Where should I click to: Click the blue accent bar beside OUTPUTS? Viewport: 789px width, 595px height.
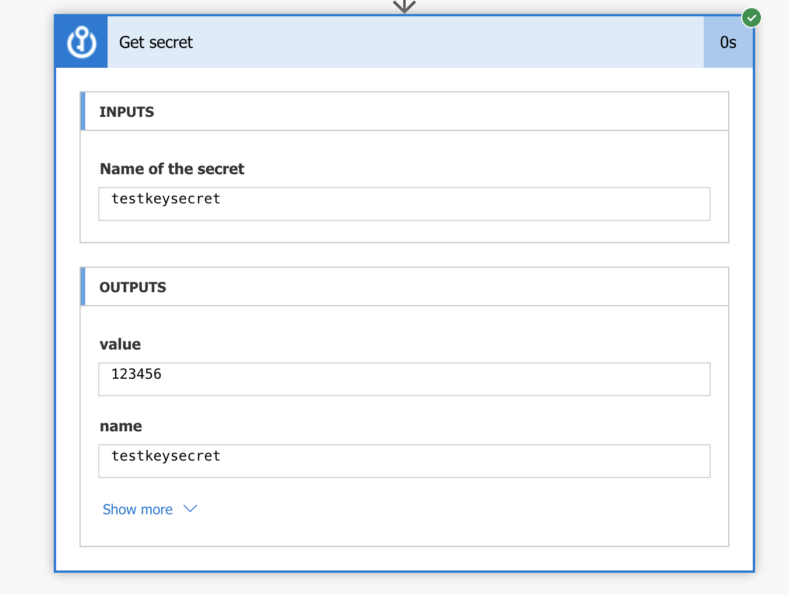point(83,286)
